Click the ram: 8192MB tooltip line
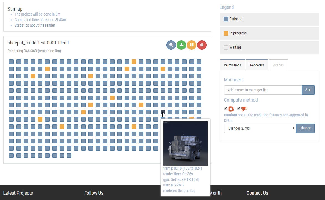Screen dimensions: 325x200 173,185
